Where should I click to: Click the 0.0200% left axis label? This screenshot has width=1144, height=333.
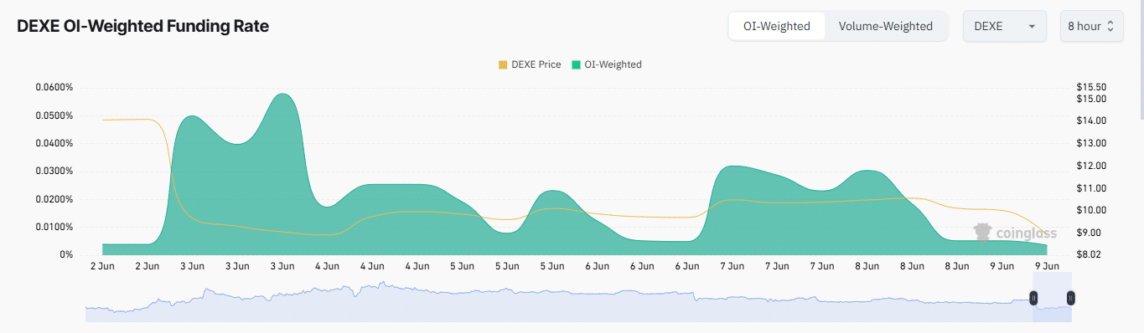tap(54, 199)
